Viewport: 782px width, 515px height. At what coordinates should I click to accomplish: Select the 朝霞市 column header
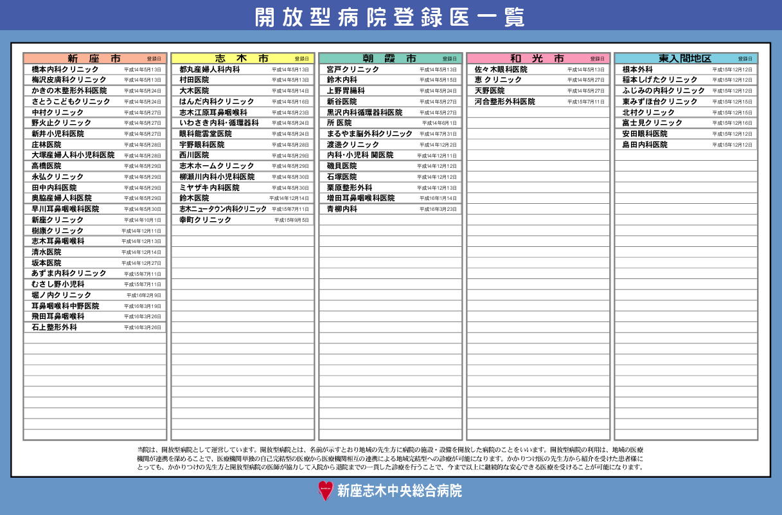[x=390, y=59]
